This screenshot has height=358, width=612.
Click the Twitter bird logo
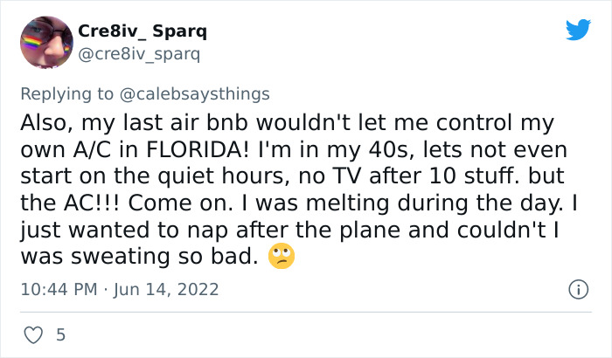coord(578,30)
